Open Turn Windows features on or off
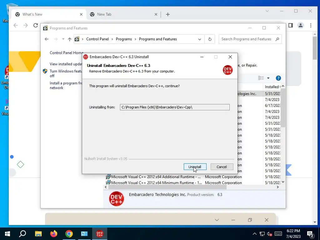 coord(66,73)
